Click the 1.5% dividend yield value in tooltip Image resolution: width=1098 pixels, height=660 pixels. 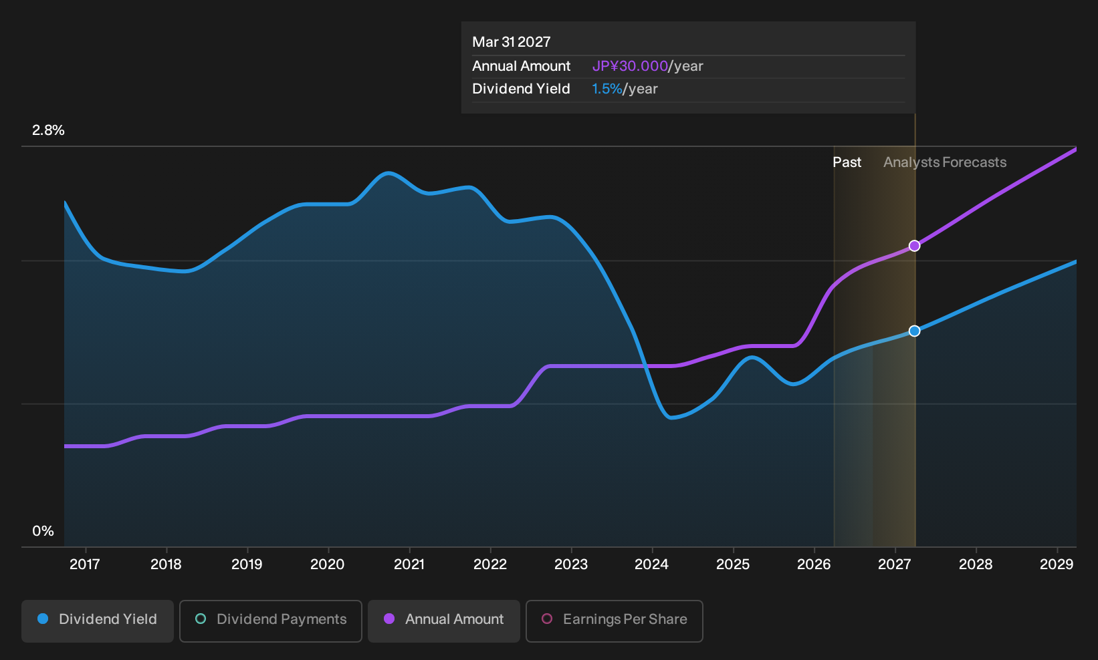click(x=607, y=89)
